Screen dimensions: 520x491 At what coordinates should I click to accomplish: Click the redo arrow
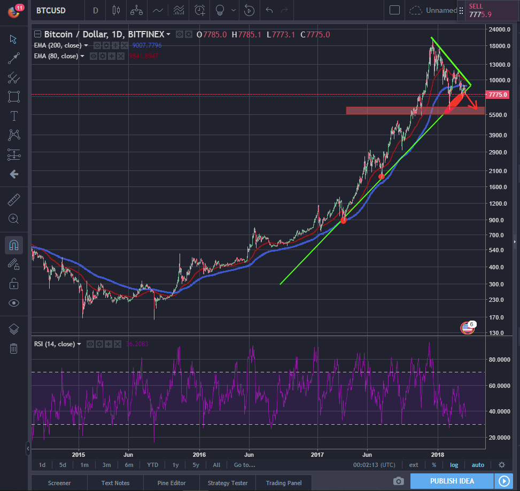[284, 10]
